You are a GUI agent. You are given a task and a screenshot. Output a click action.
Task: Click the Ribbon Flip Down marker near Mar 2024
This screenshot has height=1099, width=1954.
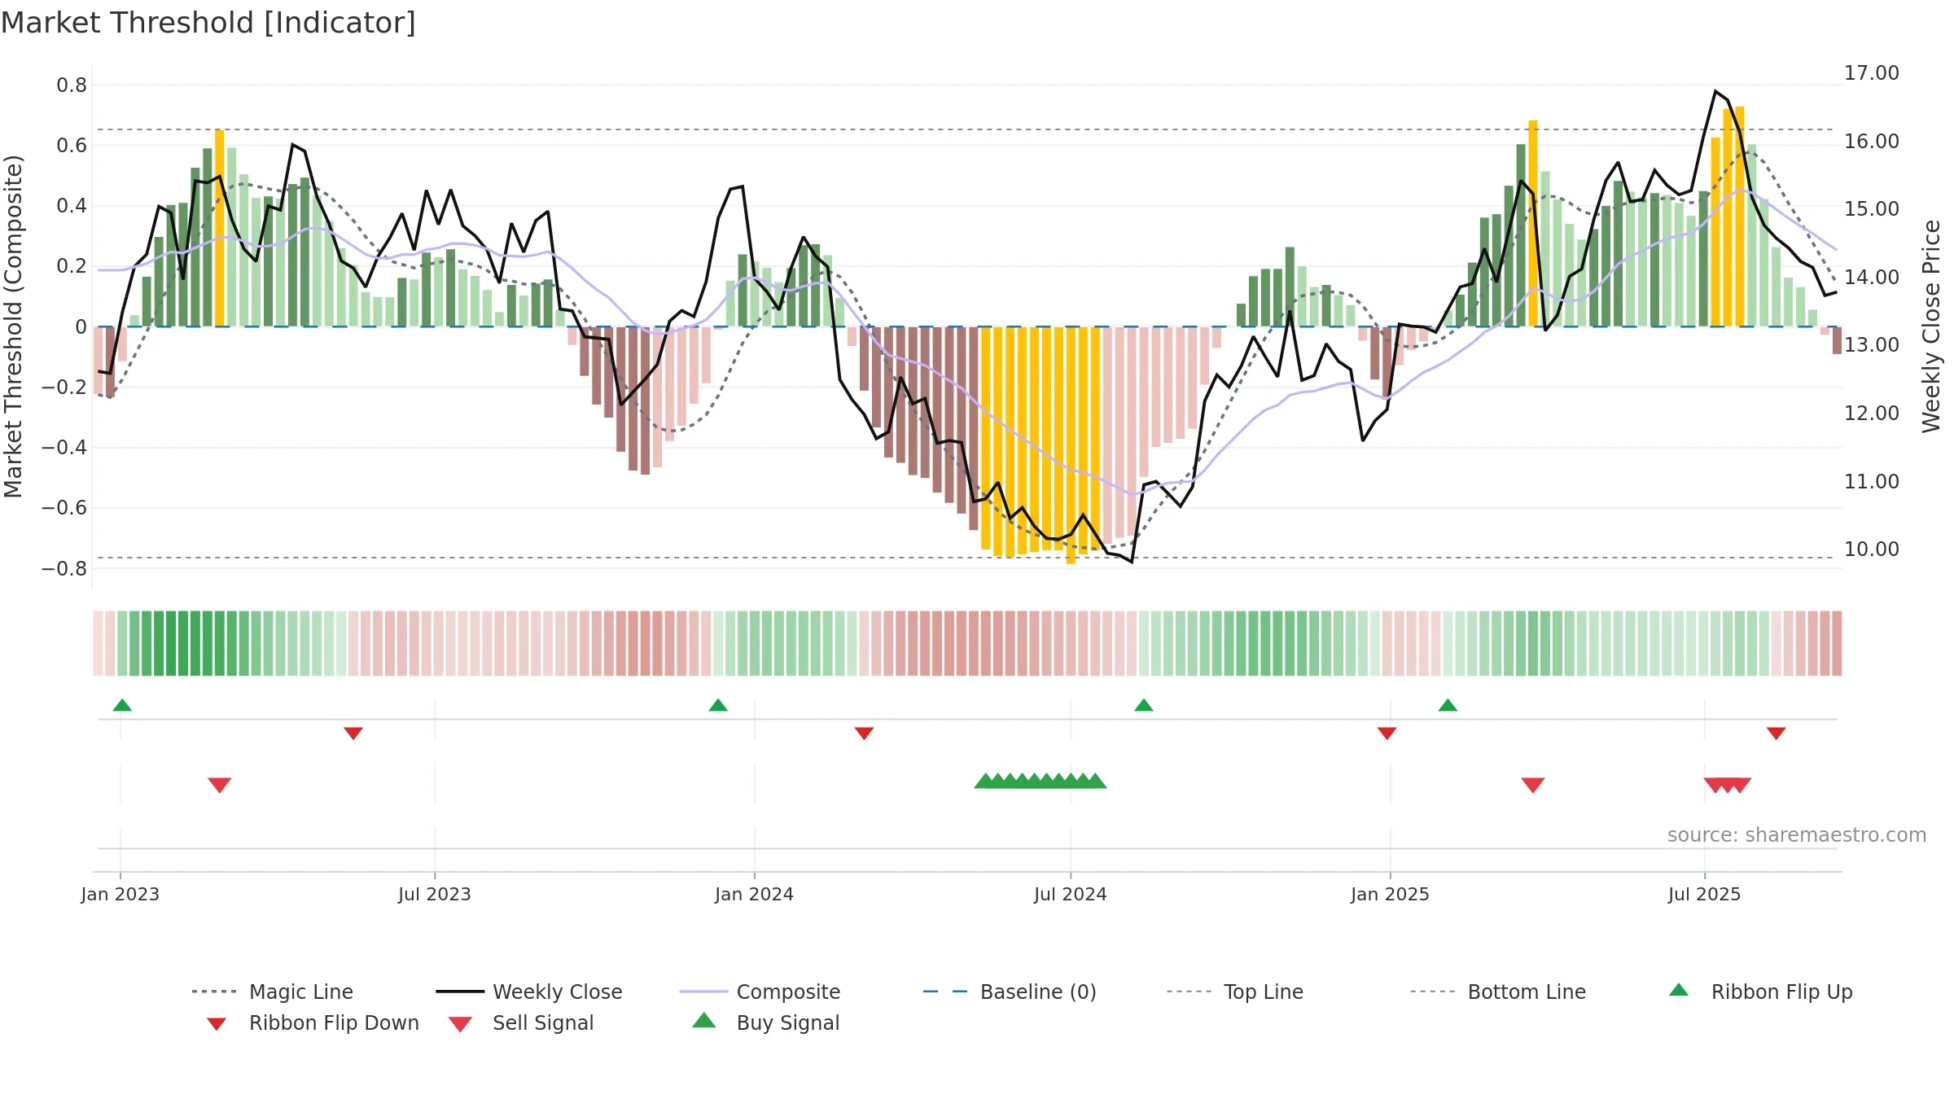point(864,733)
